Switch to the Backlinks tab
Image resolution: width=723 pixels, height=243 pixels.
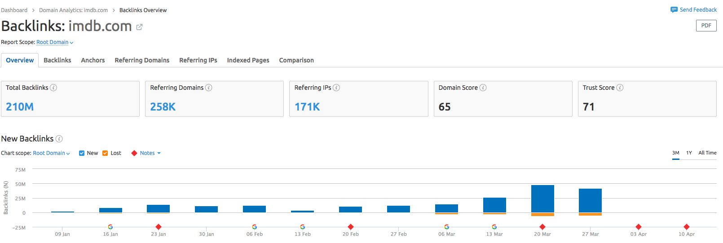[x=57, y=60]
